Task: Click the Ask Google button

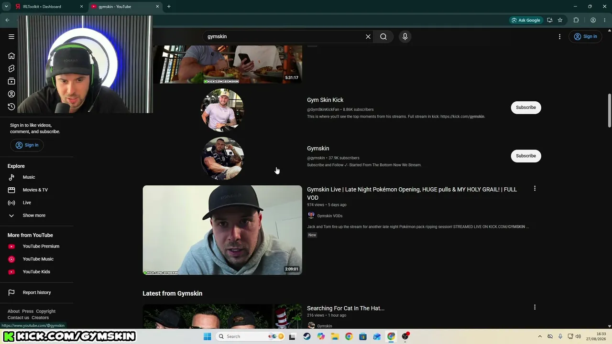Action: 526,20
